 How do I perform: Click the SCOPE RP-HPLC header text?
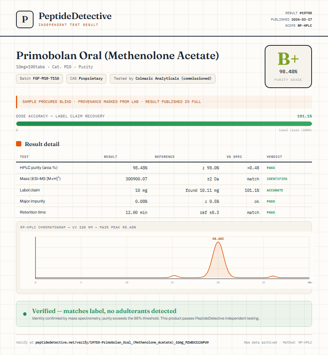pos(299,26)
